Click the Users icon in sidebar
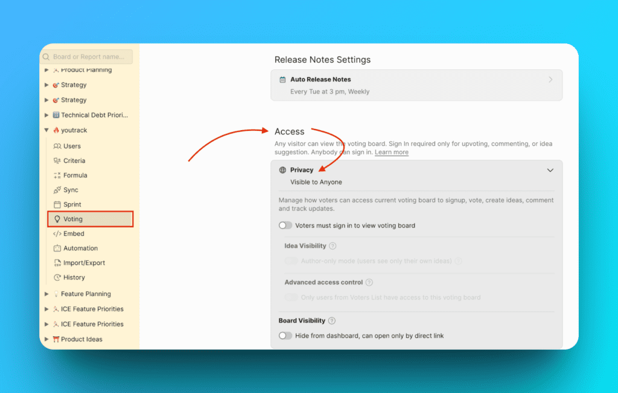 [x=57, y=146]
